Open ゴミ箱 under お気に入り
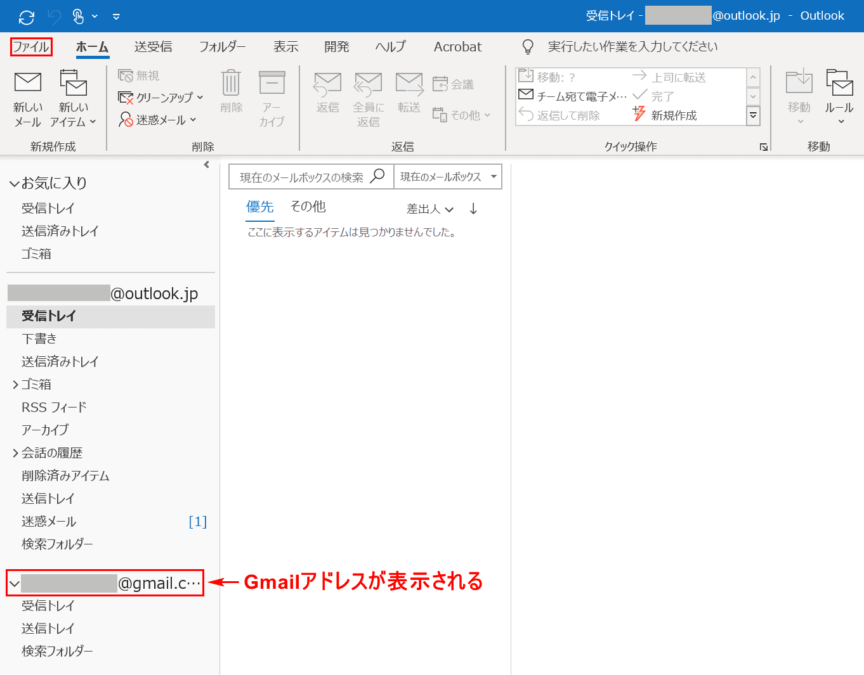Viewport: 864px width, 675px height. (x=36, y=254)
